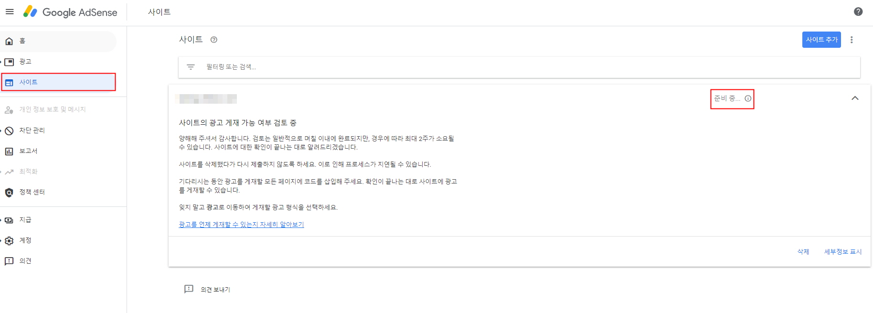Open the 자세히 알아보기 link

(241, 224)
